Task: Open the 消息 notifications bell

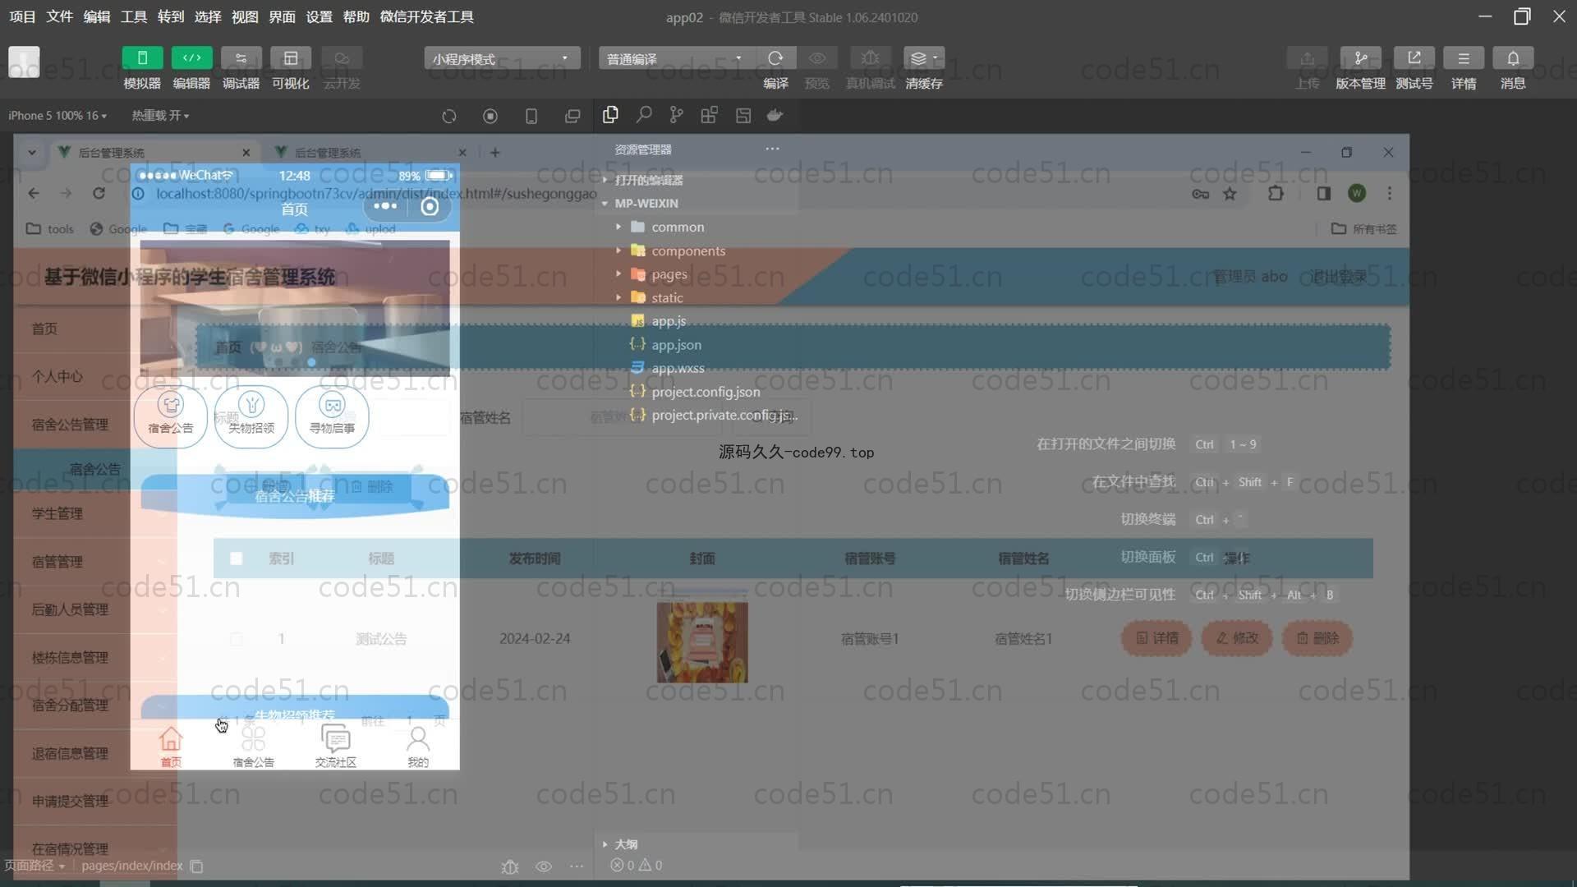Action: point(1513,58)
